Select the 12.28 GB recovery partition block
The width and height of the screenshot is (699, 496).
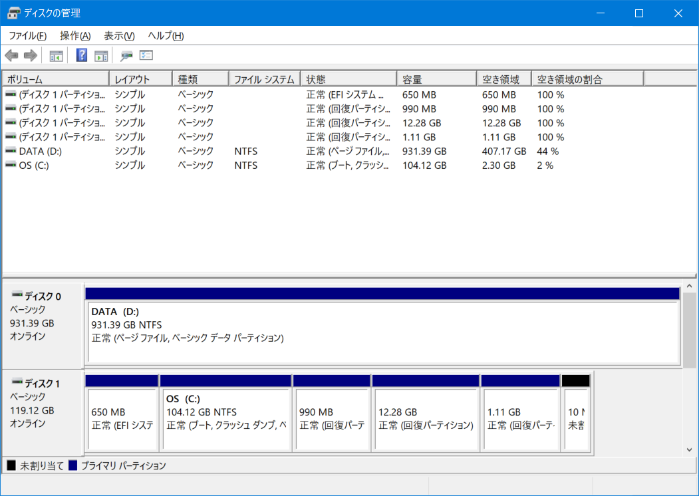pos(426,412)
